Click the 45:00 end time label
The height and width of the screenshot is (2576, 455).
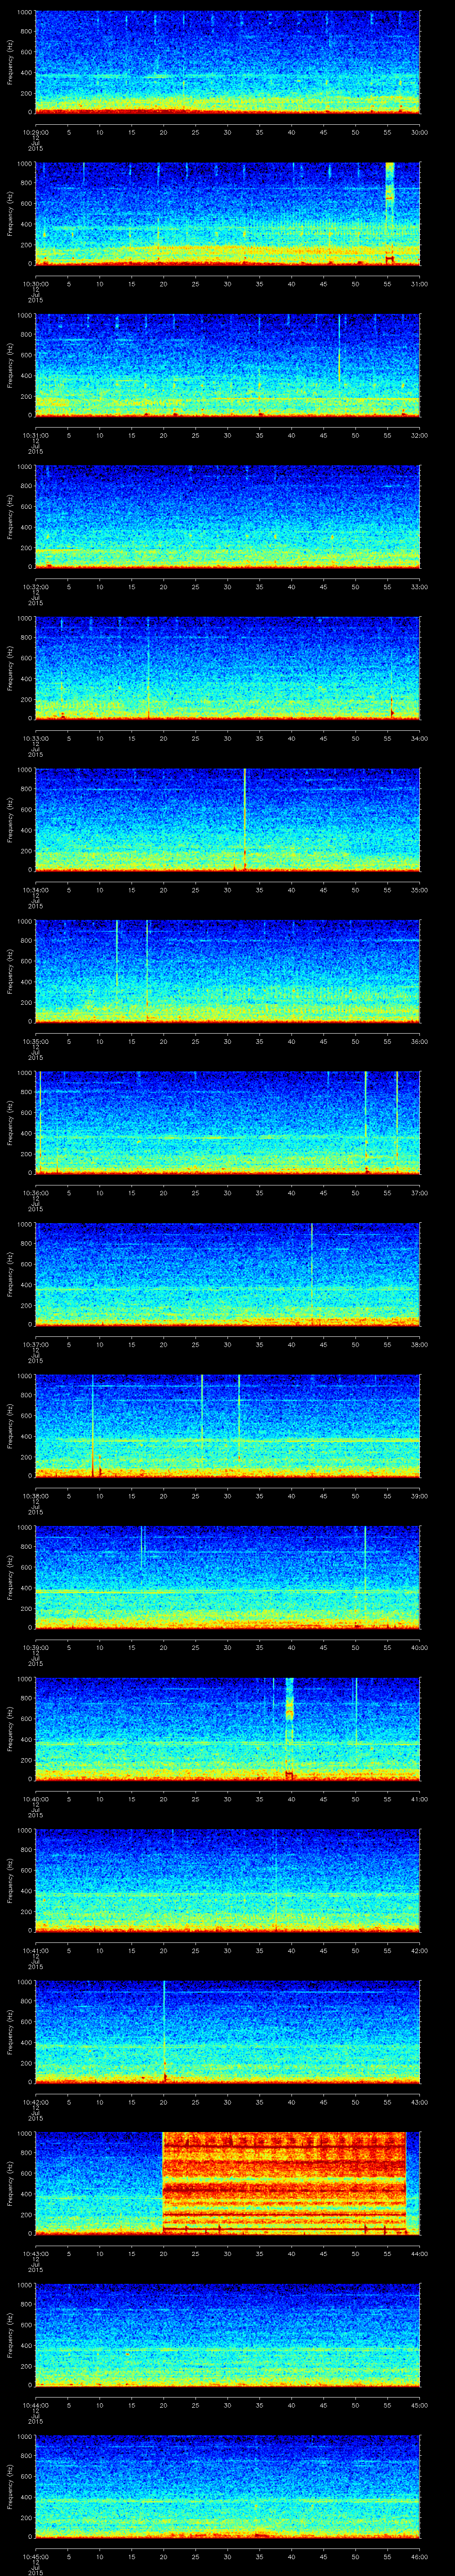click(x=419, y=2404)
